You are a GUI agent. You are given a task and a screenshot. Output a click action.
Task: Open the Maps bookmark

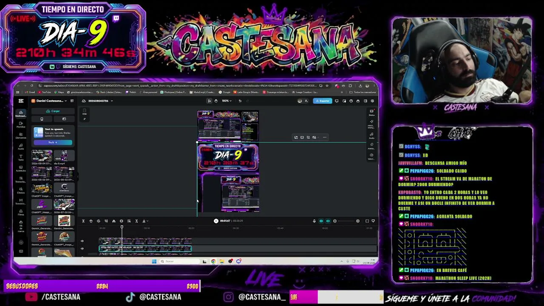coord(59,92)
